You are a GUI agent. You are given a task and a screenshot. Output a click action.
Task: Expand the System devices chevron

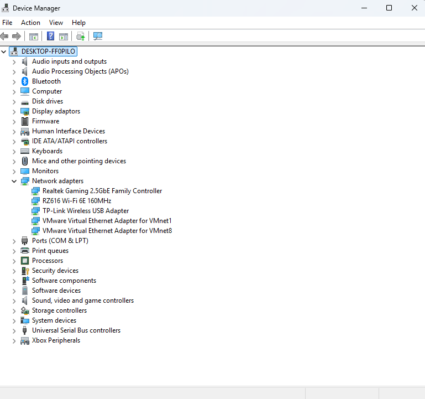[x=14, y=321]
